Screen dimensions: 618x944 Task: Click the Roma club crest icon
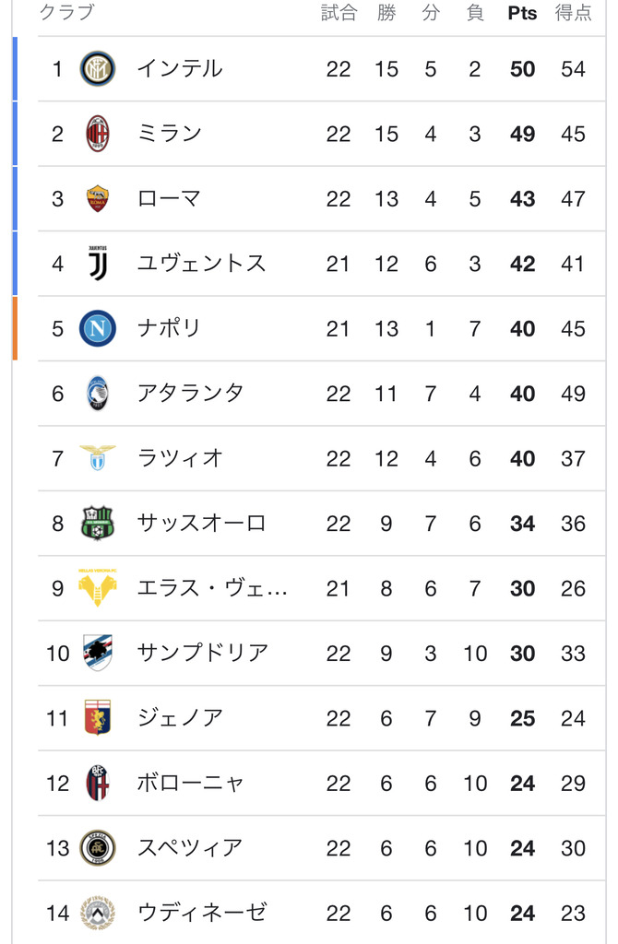point(97,198)
